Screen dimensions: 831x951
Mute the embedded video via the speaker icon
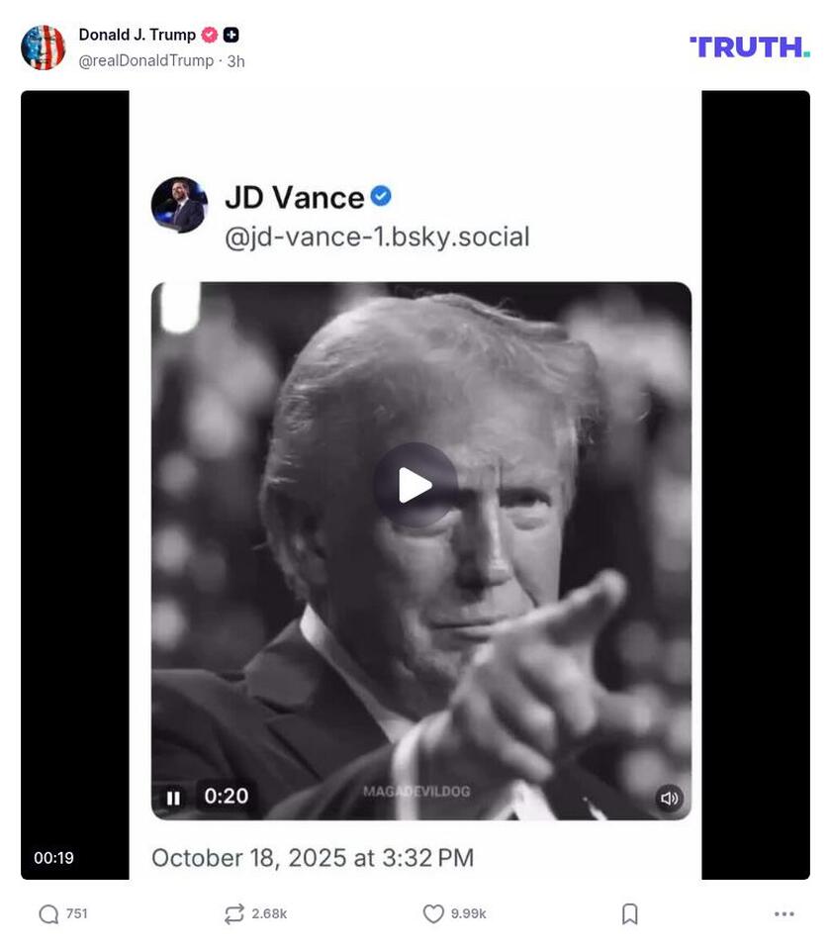click(669, 796)
